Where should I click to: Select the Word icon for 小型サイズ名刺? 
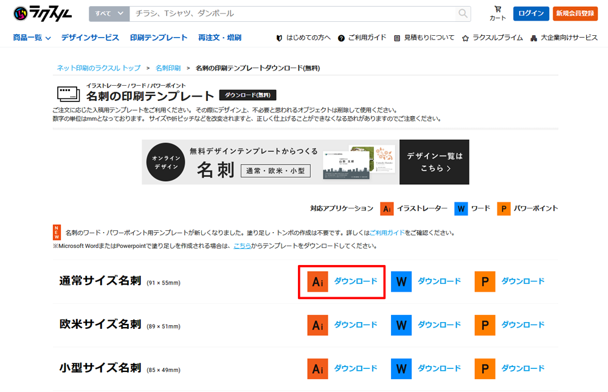coord(401,369)
